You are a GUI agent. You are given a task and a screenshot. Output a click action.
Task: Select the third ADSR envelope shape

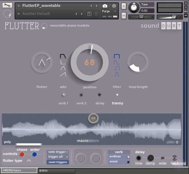click(63, 68)
